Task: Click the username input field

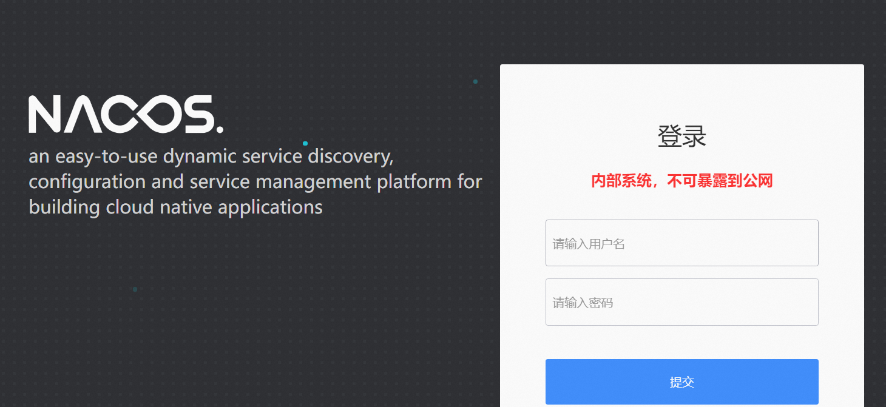Action: pyautogui.click(x=681, y=243)
